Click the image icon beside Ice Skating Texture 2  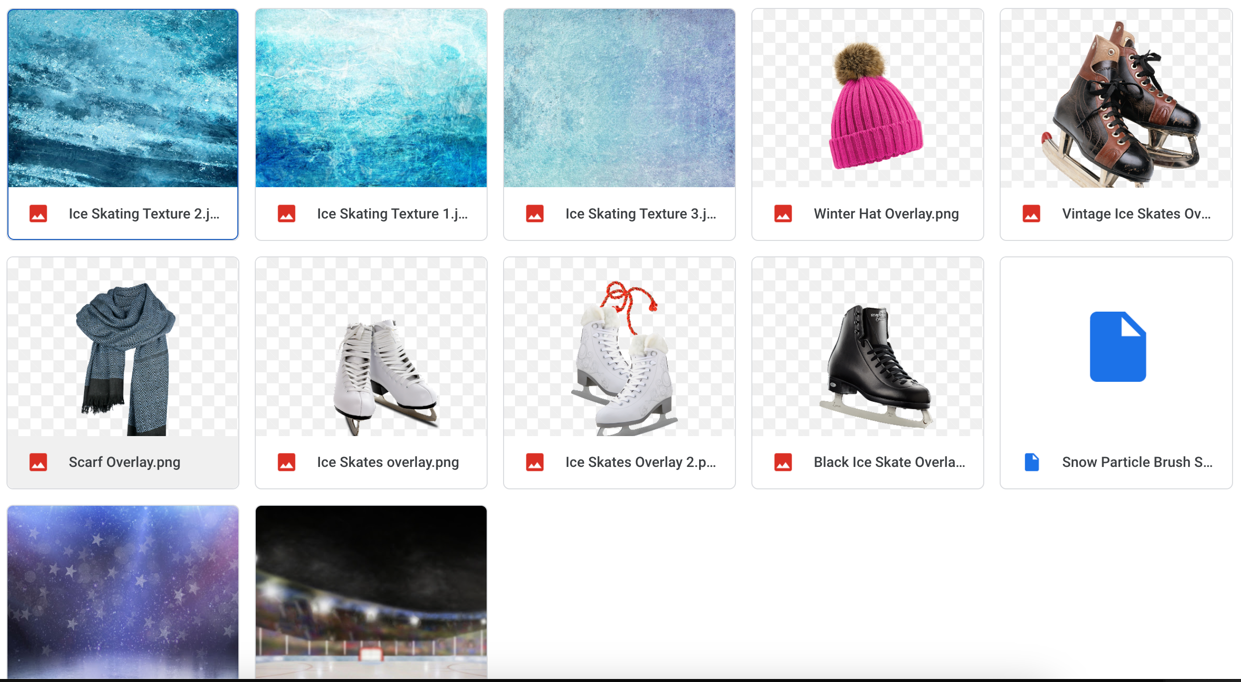[38, 214]
